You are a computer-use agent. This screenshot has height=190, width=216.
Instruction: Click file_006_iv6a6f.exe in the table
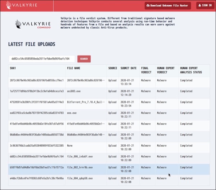click(x=80, y=156)
